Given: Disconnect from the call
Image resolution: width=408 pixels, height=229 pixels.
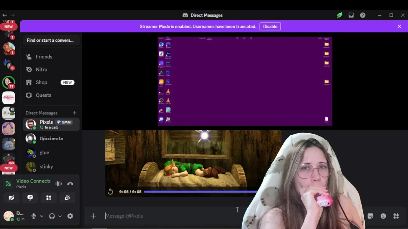Looking at the screenshot, I should 70,184.
